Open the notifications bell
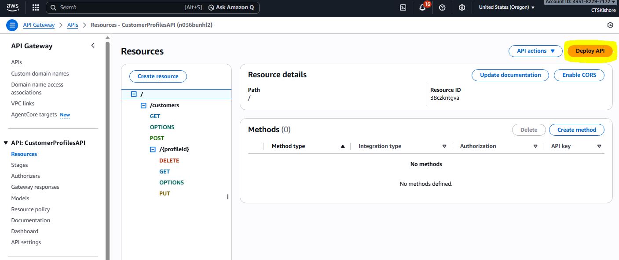 (422, 7)
